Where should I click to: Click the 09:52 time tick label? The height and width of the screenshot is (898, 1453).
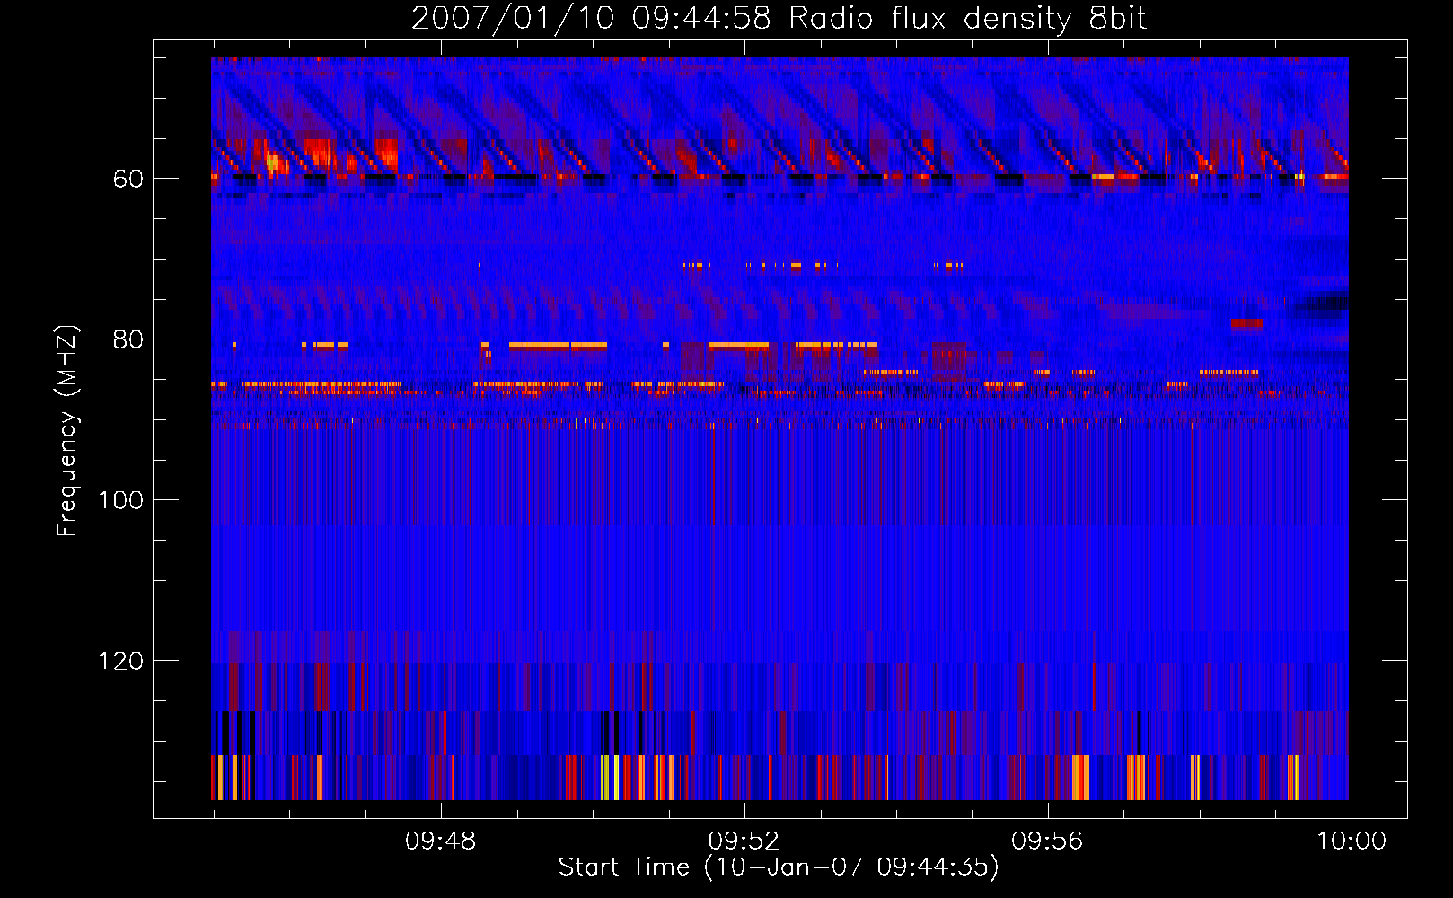(x=744, y=841)
